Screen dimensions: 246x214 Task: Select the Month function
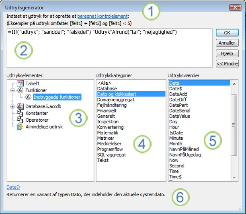[x=199, y=144]
